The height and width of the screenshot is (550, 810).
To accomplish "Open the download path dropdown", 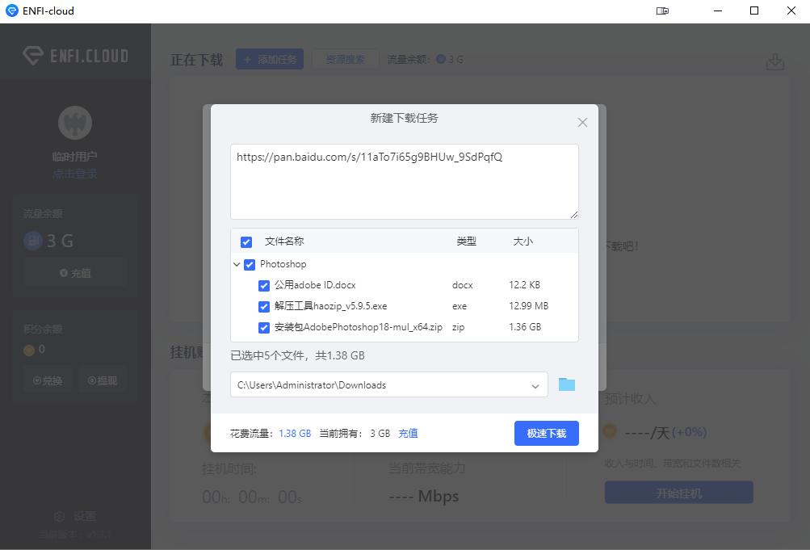I will [535, 385].
